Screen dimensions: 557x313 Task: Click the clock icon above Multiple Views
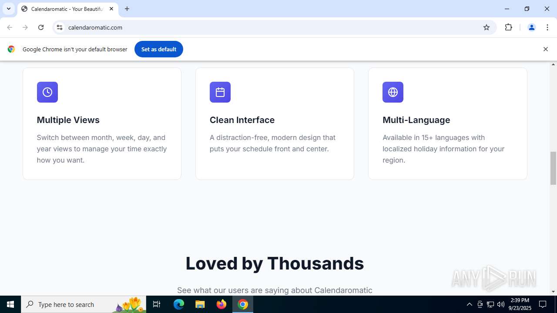pos(47,92)
